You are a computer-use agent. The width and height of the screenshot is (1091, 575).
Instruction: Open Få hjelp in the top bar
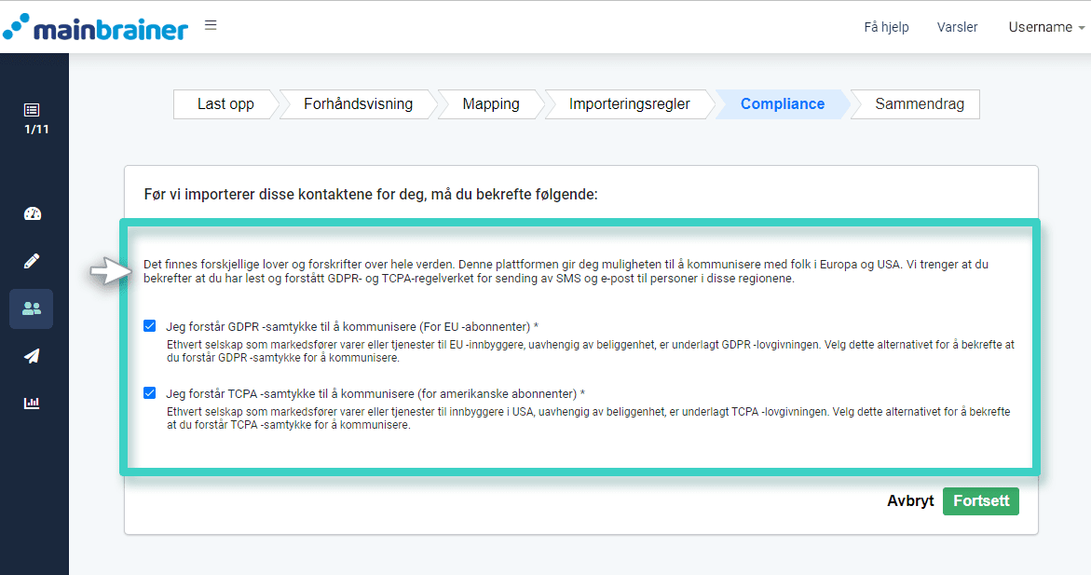point(886,27)
